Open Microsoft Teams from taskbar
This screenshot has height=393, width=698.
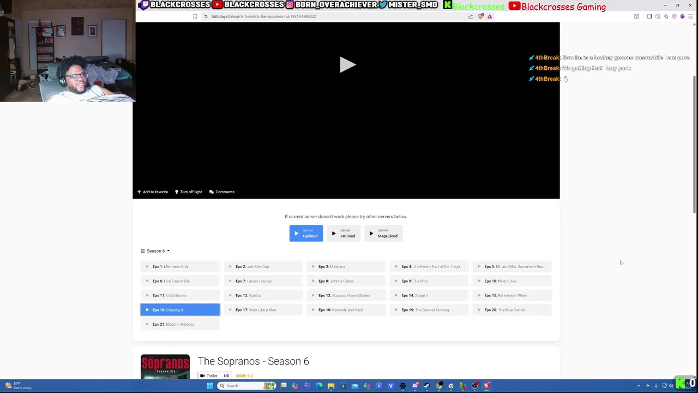pyautogui.click(x=307, y=386)
